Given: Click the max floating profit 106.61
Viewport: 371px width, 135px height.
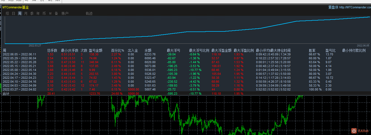Looking at the screenshot, I should (216, 66).
